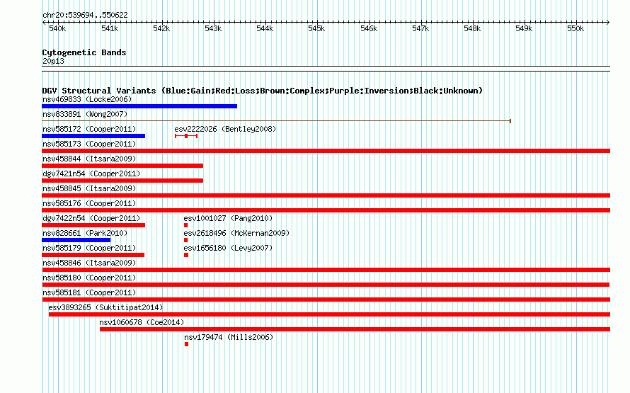Click the small red square under esv1001027

(x=185, y=225)
